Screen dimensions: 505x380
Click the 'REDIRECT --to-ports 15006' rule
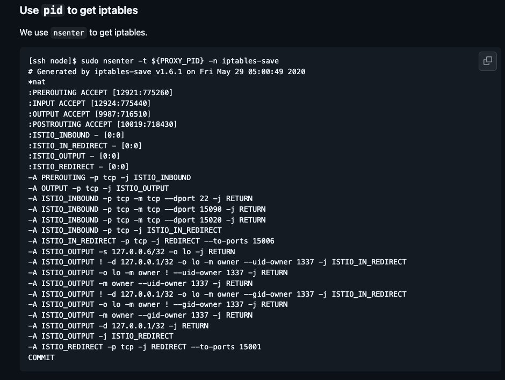(151, 241)
